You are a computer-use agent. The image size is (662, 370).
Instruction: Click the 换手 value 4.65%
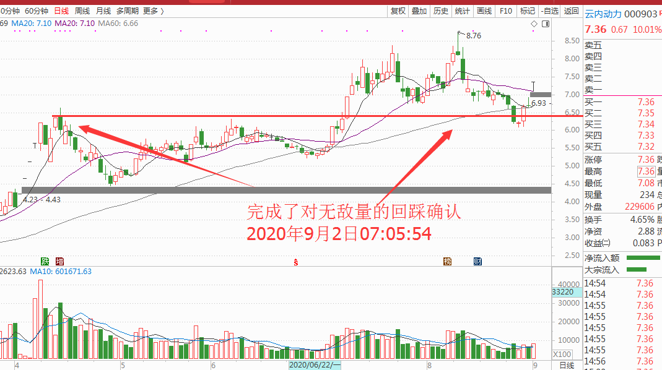coord(642,220)
